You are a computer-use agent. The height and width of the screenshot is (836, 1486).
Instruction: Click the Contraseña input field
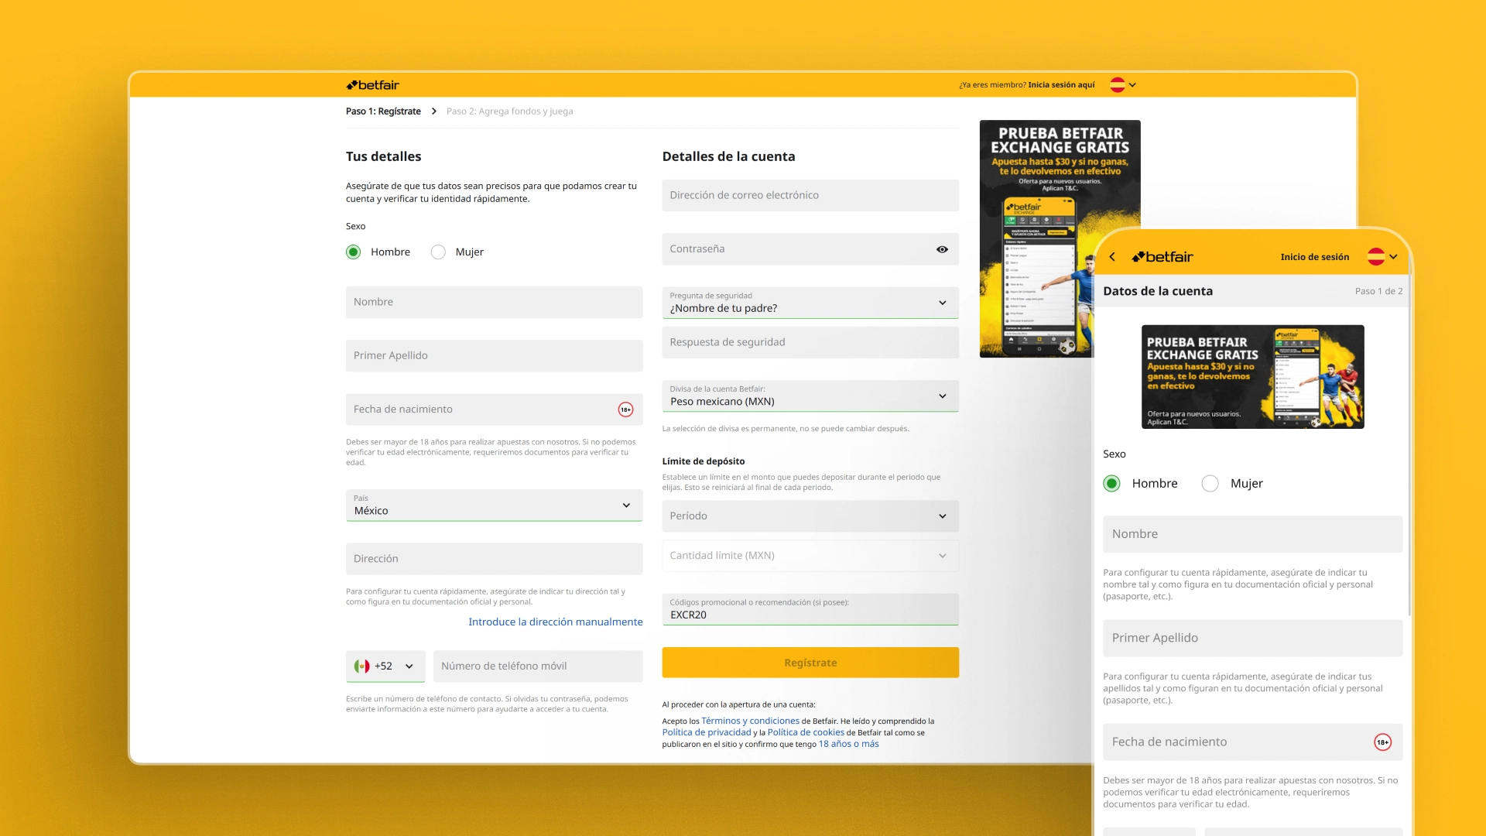(x=810, y=249)
